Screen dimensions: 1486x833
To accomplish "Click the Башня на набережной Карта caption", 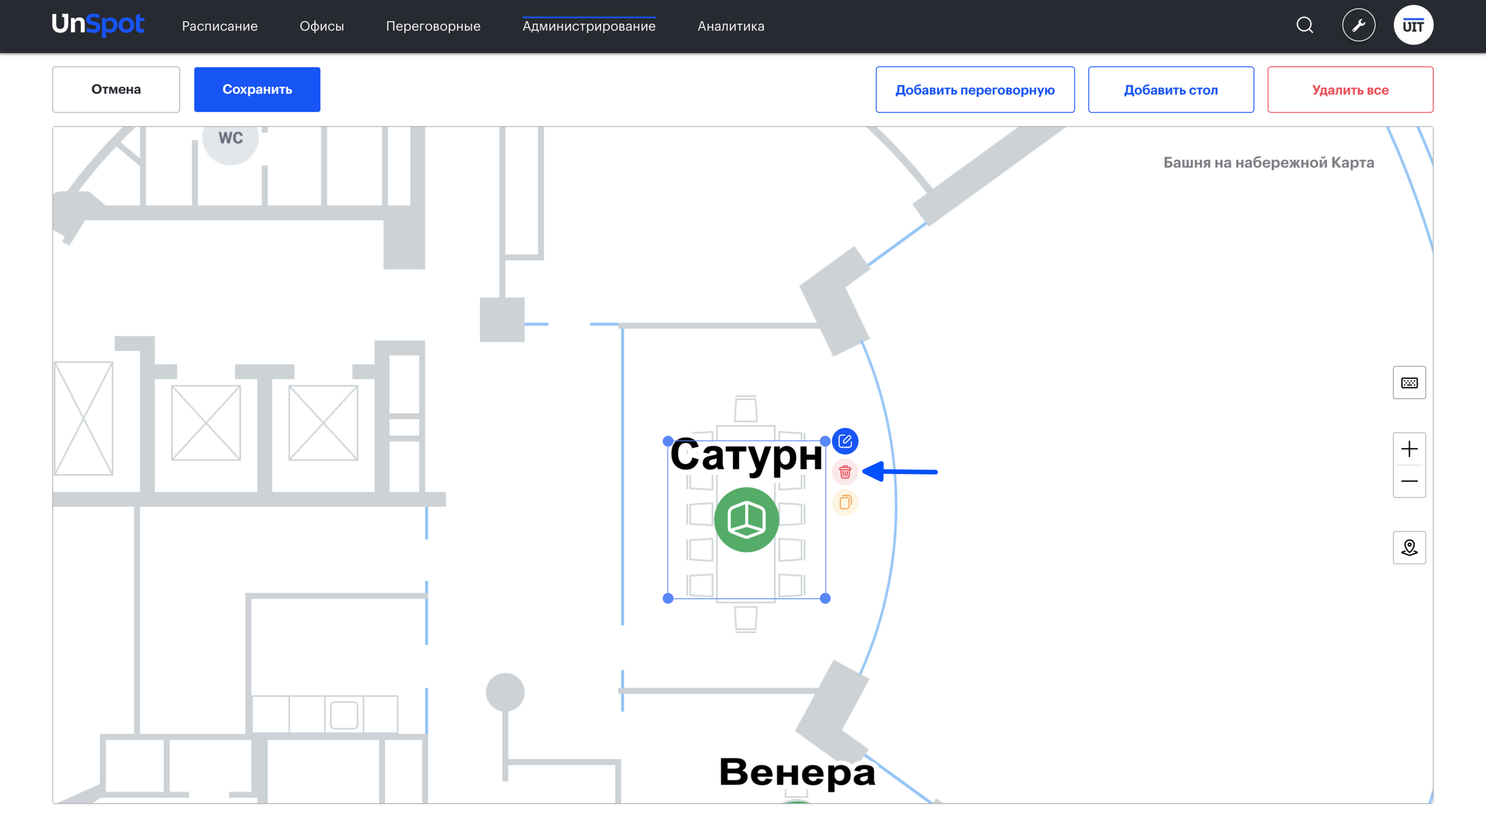I will 1268,162.
